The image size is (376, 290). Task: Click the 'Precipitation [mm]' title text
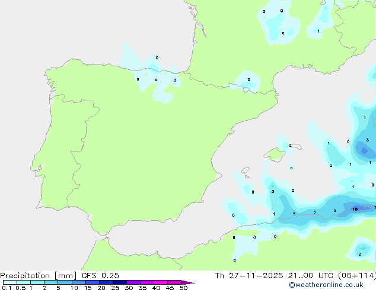[39, 276]
